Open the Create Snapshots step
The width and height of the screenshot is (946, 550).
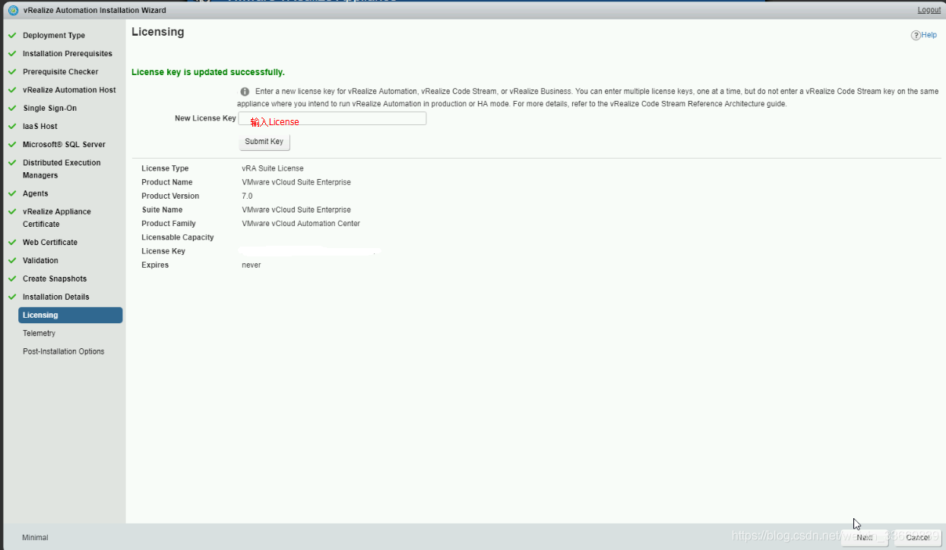click(55, 279)
